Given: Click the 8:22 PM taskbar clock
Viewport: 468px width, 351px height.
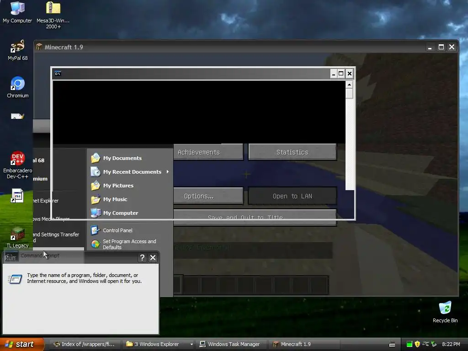Looking at the screenshot, I should pos(451,344).
